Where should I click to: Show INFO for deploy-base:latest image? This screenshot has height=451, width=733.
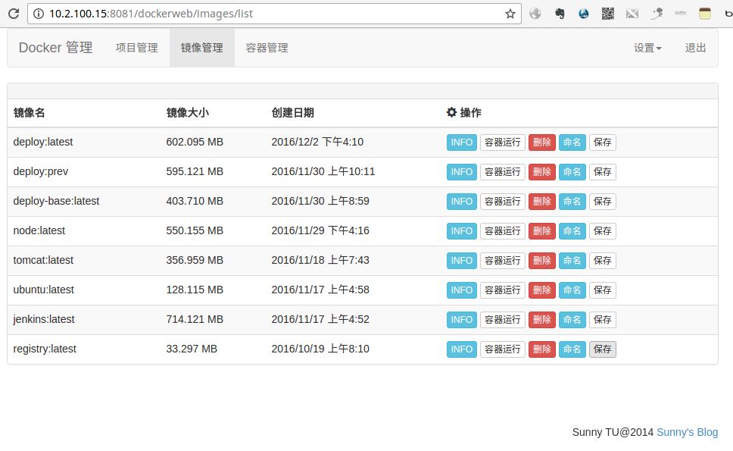coord(462,201)
